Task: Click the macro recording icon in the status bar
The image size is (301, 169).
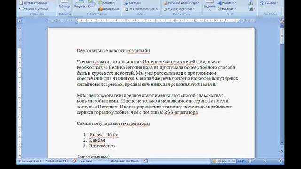Action: point(146,161)
